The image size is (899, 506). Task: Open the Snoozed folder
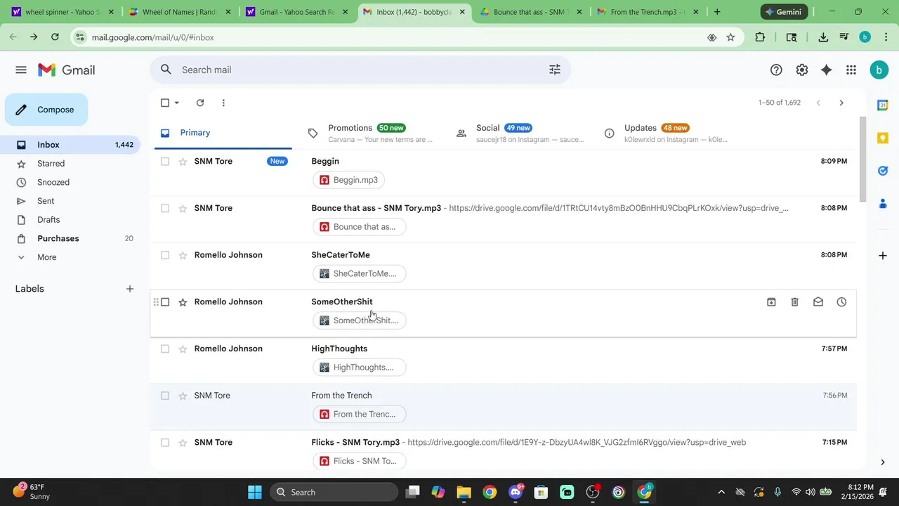(x=53, y=182)
